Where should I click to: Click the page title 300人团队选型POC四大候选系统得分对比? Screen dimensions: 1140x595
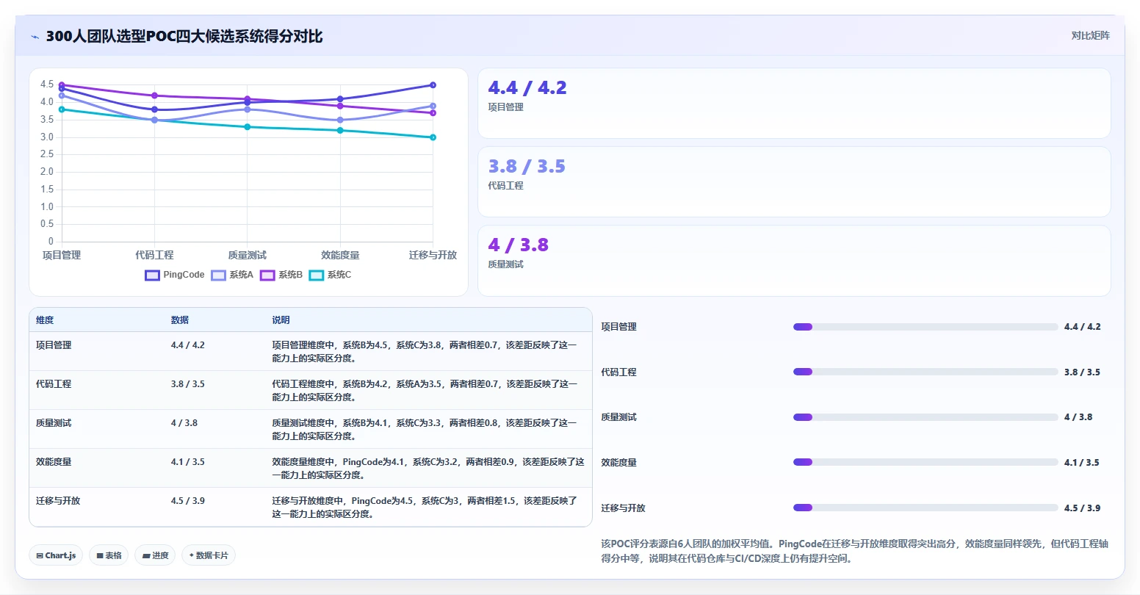184,37
